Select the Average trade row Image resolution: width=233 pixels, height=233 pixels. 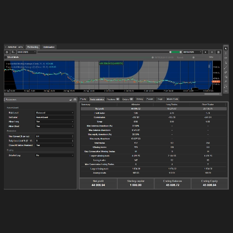154,173
